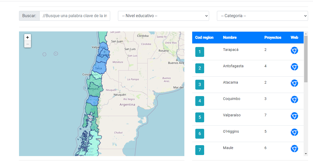Click the Maule region name
Viewport: 313px width, 161px height.
(228, 148)
